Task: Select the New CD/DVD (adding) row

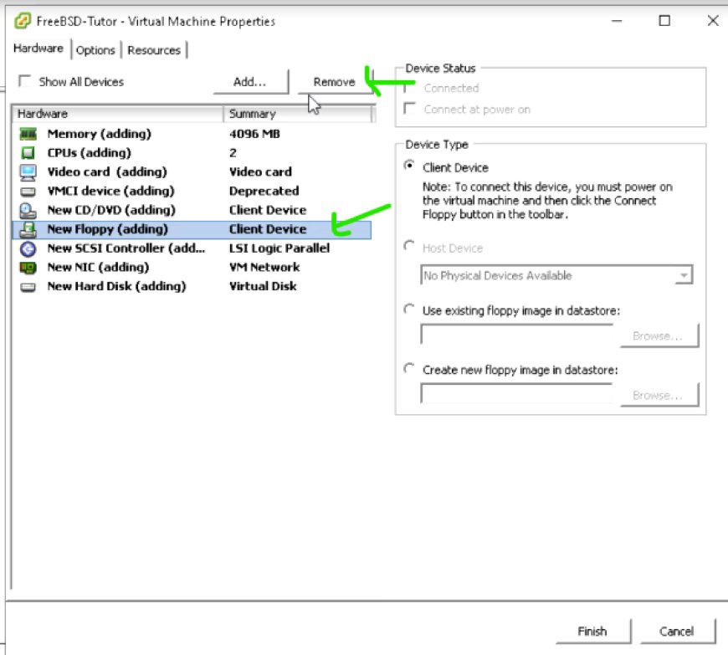Action: (192, 210)
